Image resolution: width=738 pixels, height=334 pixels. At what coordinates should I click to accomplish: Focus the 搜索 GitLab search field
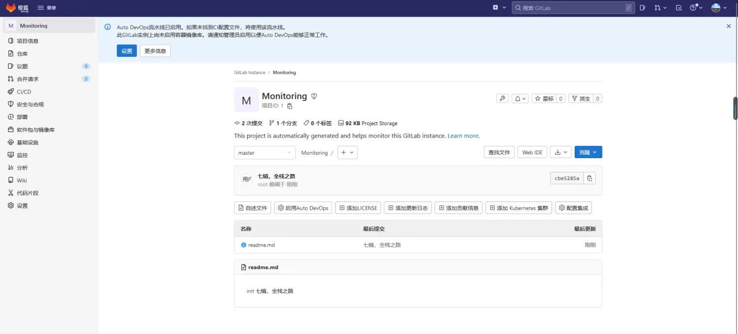(573, 8)
